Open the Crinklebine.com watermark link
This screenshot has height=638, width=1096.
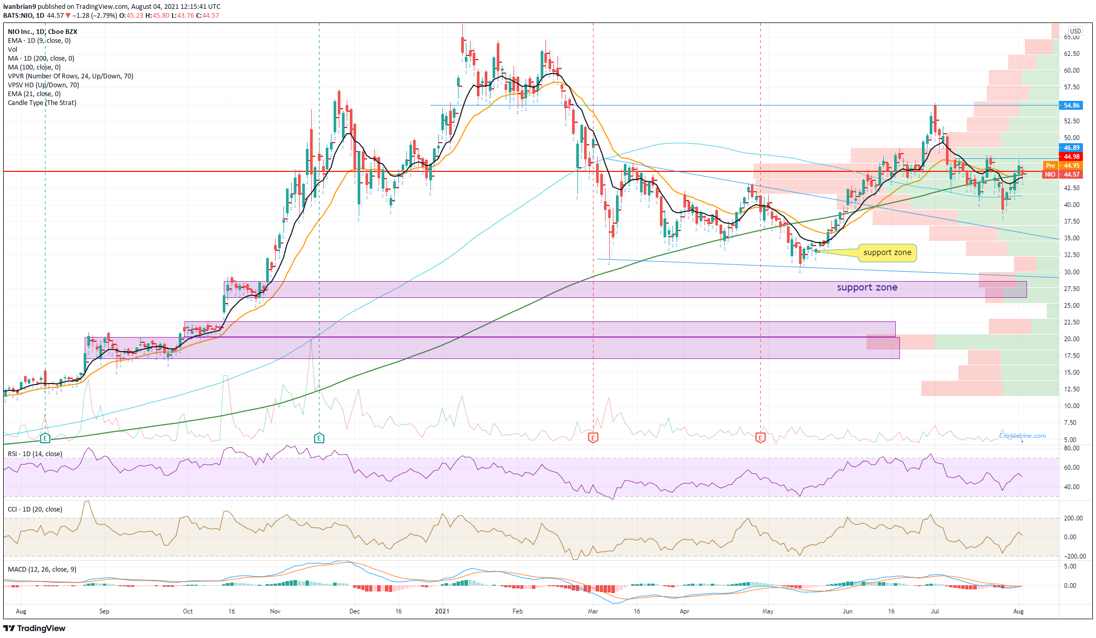coord(1022,436)
